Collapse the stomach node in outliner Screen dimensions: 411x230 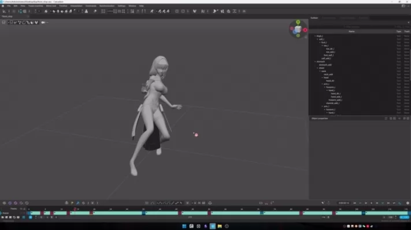(x=315, y=62)
